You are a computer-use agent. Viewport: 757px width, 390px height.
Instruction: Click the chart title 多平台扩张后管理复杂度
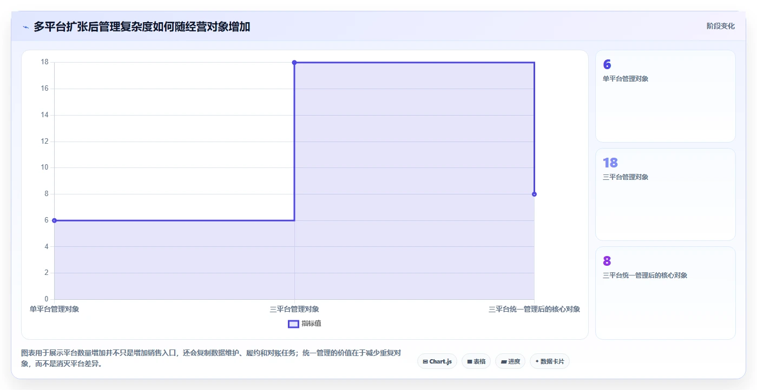142,26
